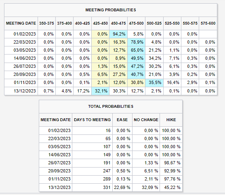
Task: Select the 3,9% probability cell
Action: click(172, 74)
